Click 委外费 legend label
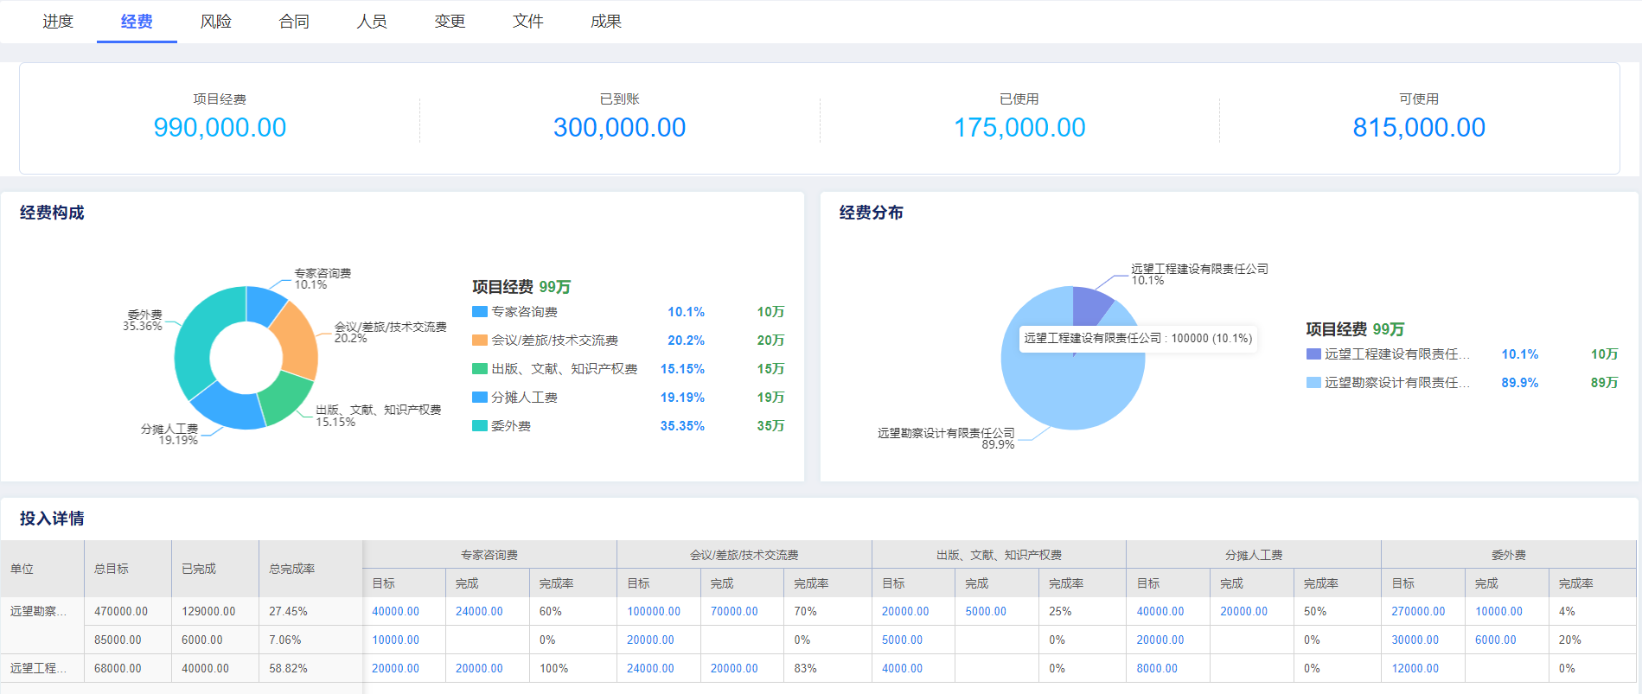 [x=511, y=426]
